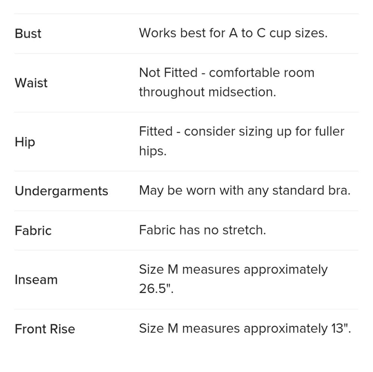Click the word 'approximately' in the Inseam row
Screen dimensions: 373x372
click(x=285, y=269)
